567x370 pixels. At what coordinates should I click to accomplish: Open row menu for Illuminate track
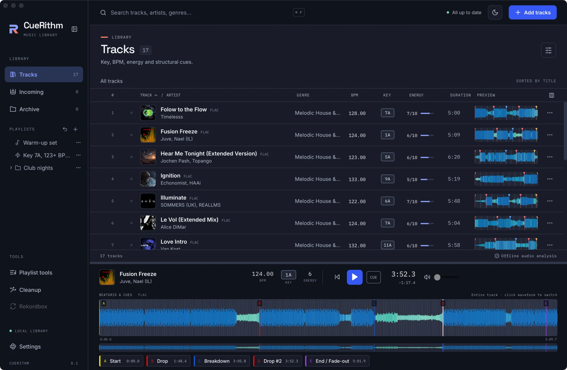point(550,201)
